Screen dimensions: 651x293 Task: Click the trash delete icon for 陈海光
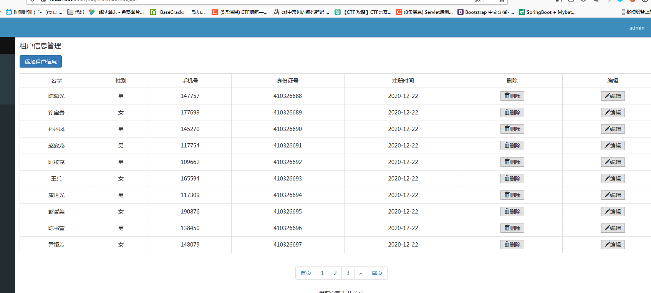(507, 96)
